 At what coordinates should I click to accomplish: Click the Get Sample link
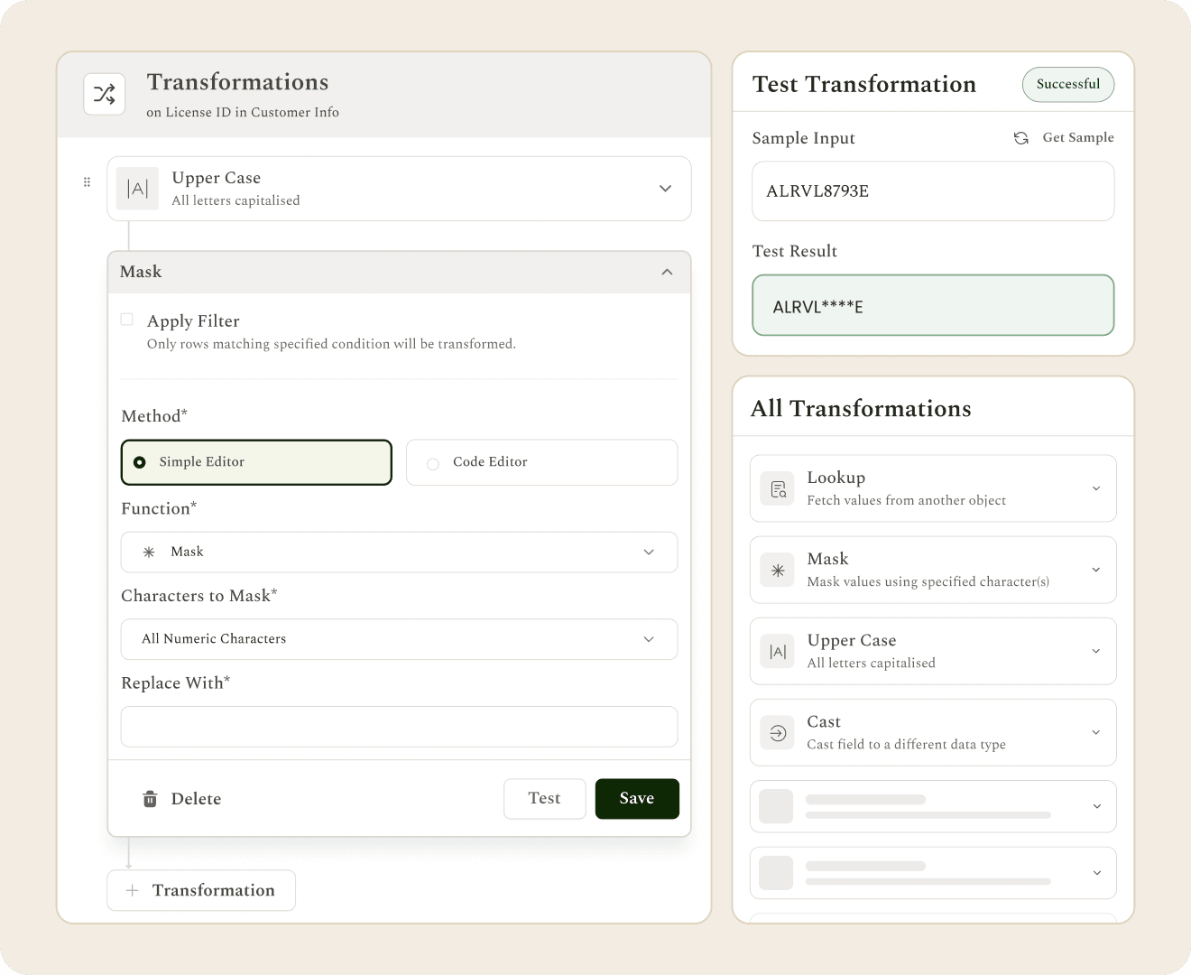click(x=1078, y=137)
